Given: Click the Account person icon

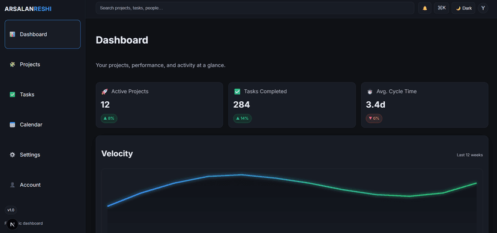Looking at the screenshot, I should [13, 185].
